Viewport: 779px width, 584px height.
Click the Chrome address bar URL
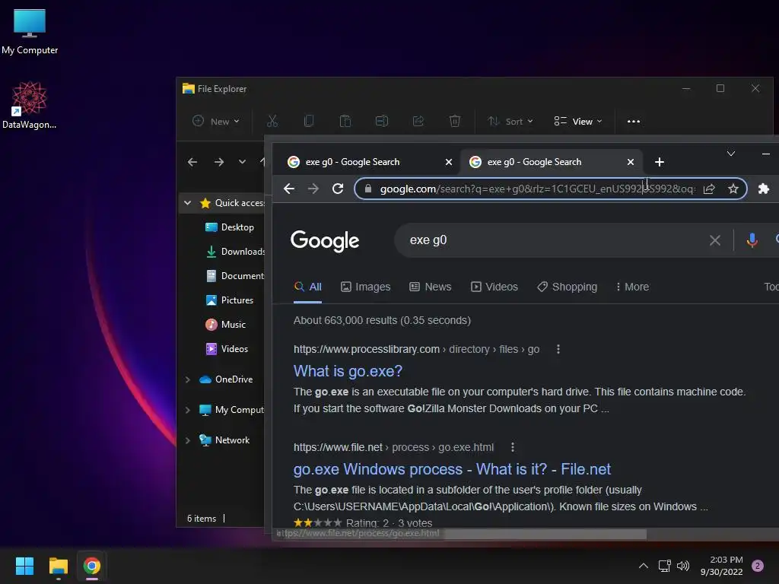(x=538, y=189)
